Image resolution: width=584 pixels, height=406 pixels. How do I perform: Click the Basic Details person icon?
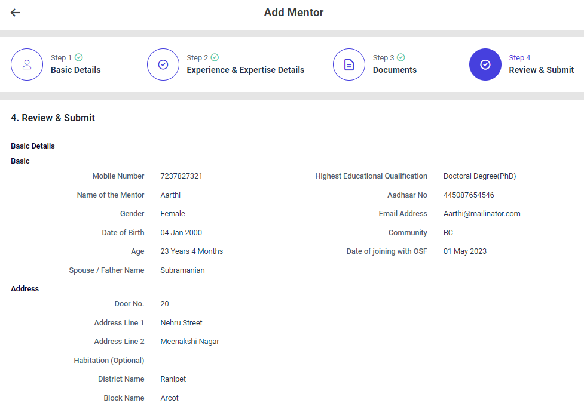click(27, 64)
